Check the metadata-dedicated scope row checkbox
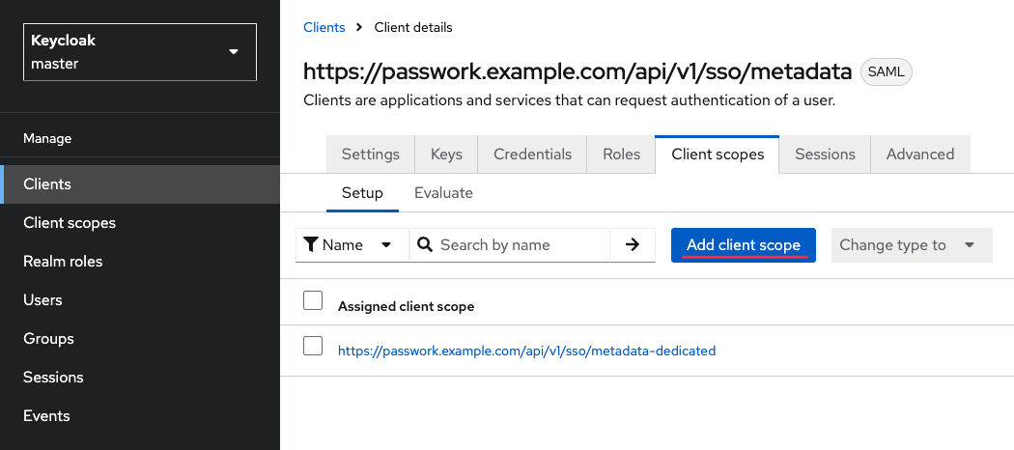 pyautogui.click(x=313, y=346)
